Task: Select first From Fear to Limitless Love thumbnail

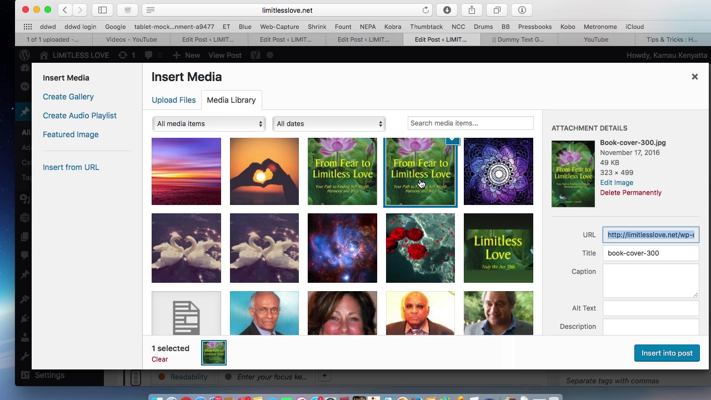Action: (342, 172)
